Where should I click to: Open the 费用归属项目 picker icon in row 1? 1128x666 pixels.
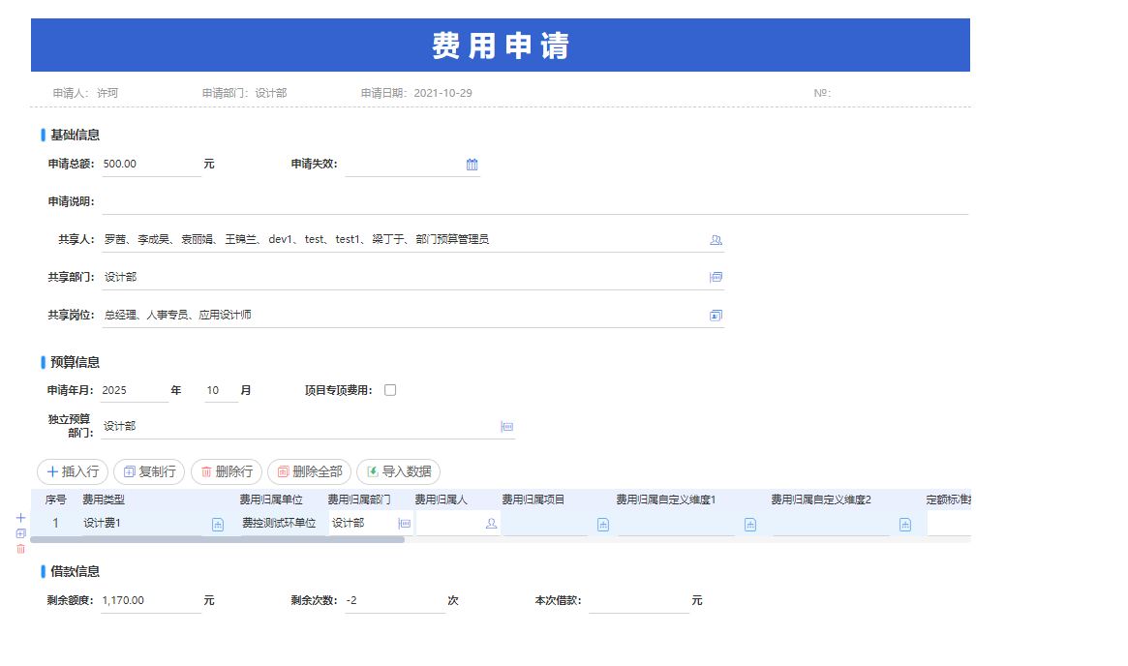603,525
